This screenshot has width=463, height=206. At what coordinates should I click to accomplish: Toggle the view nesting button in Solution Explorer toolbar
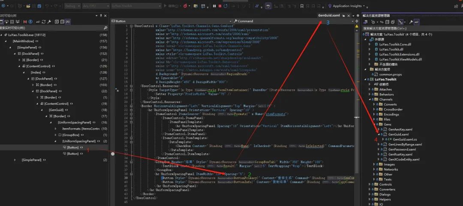[x=400, y=22]
